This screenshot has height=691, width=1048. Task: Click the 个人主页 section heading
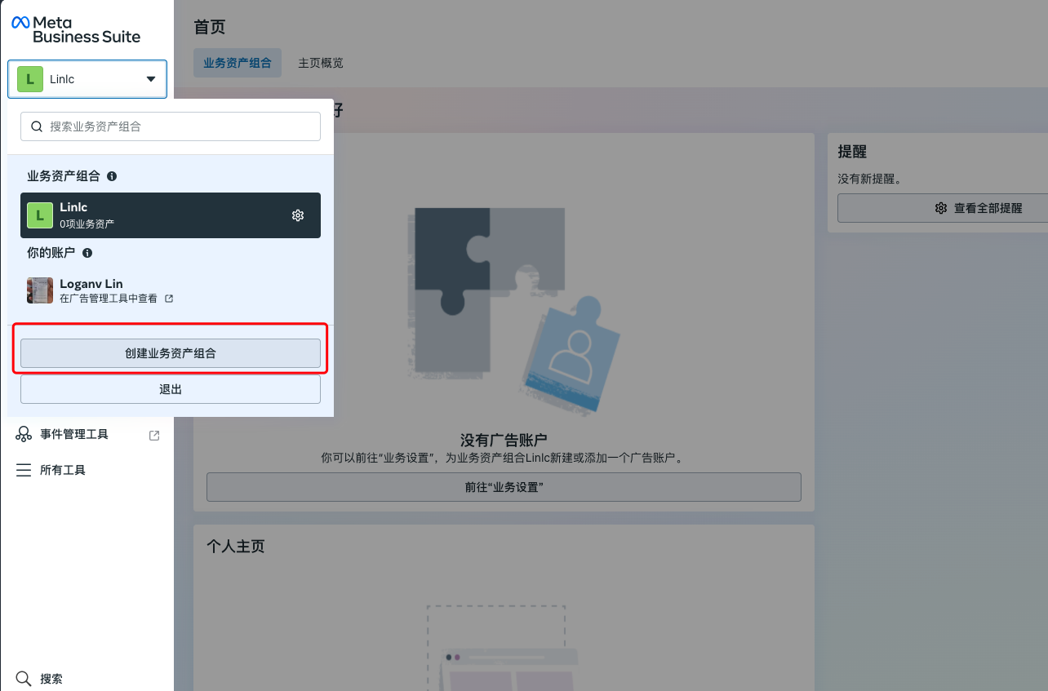click(x=236, y=546)
